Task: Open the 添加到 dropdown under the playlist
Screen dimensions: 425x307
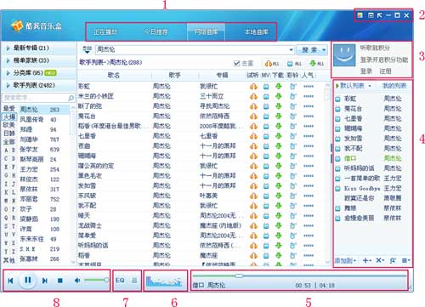Action: click(x=345, y=260)
